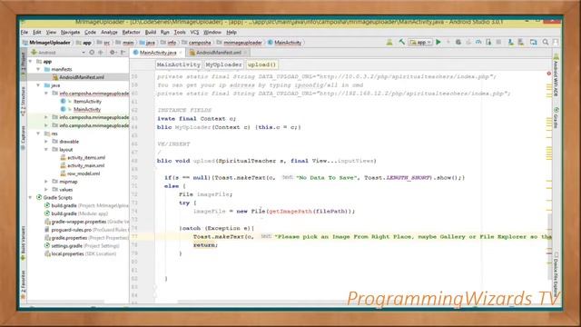Viewport: 581px width, 327px height.
Task: Open the File menu
Action: click(x=25, y=33)
